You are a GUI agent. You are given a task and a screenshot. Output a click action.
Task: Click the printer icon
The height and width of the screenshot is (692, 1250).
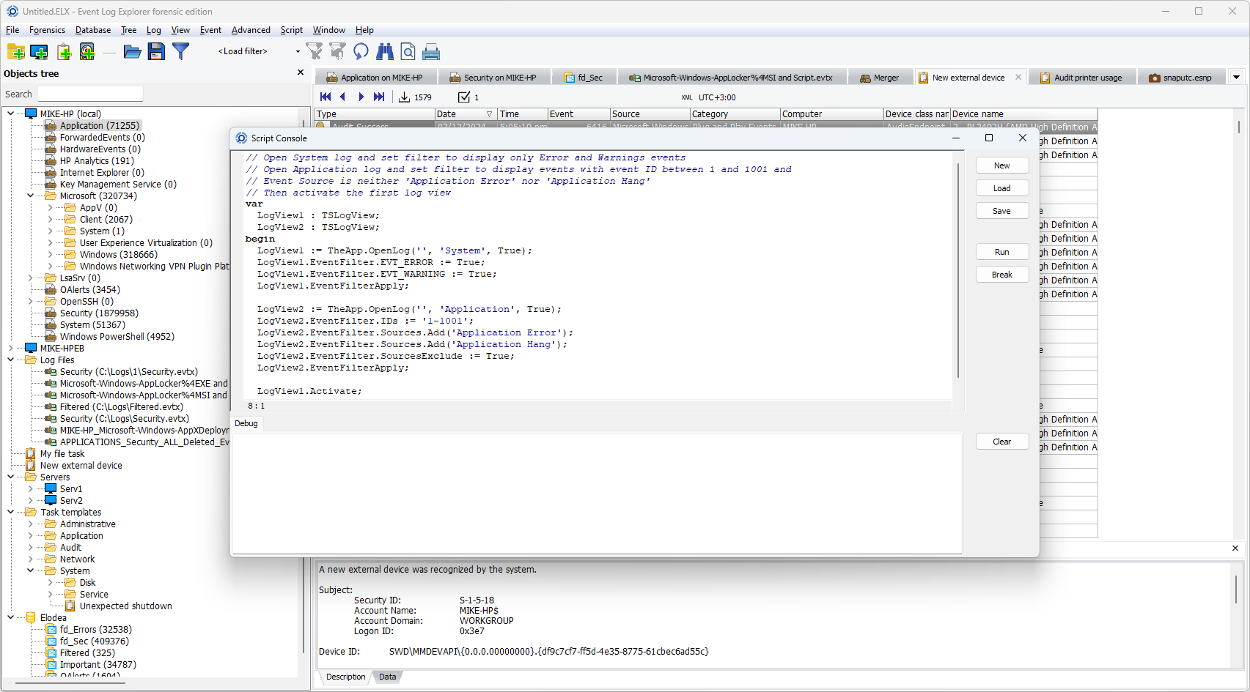pos(431,52)
